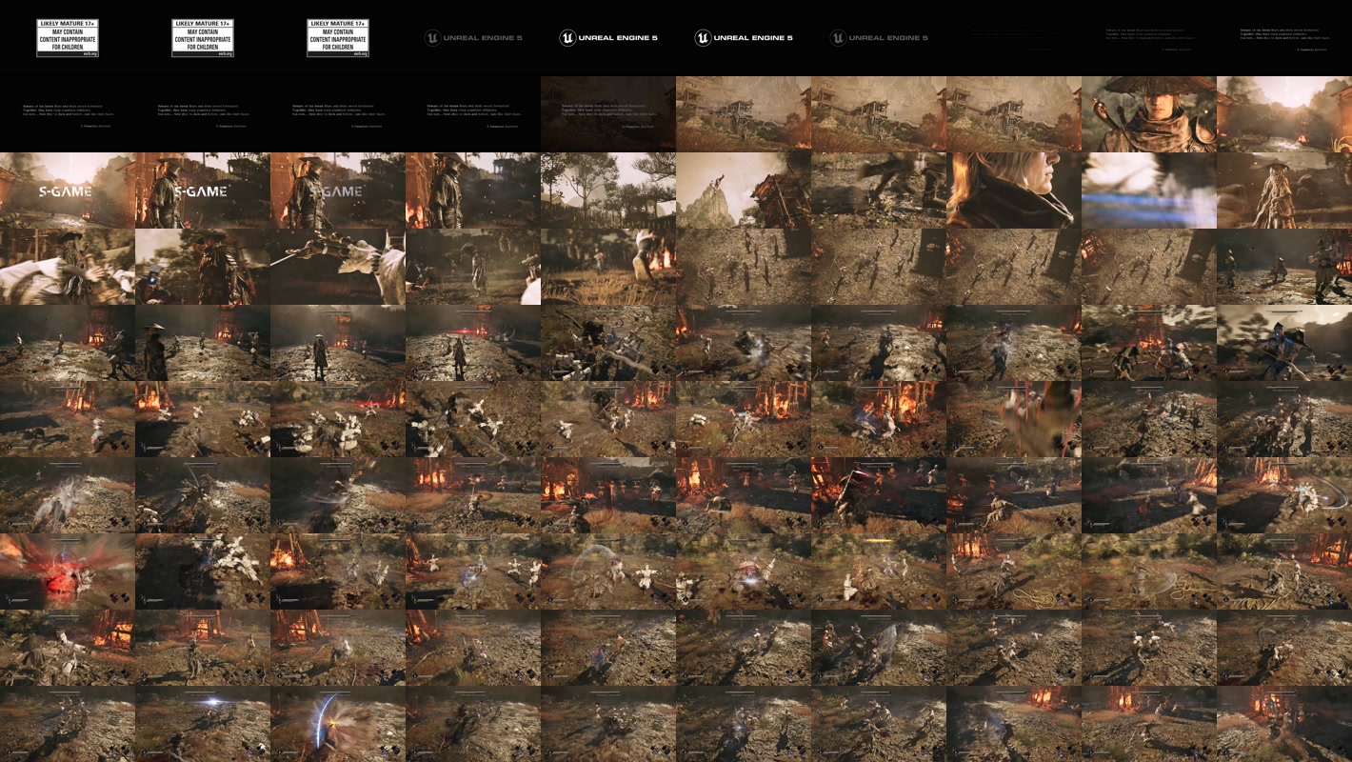The height and width of the screenshot is (762, 1352).
Task: Select the rocky mountain peak frame
Action: pos(744,190)
